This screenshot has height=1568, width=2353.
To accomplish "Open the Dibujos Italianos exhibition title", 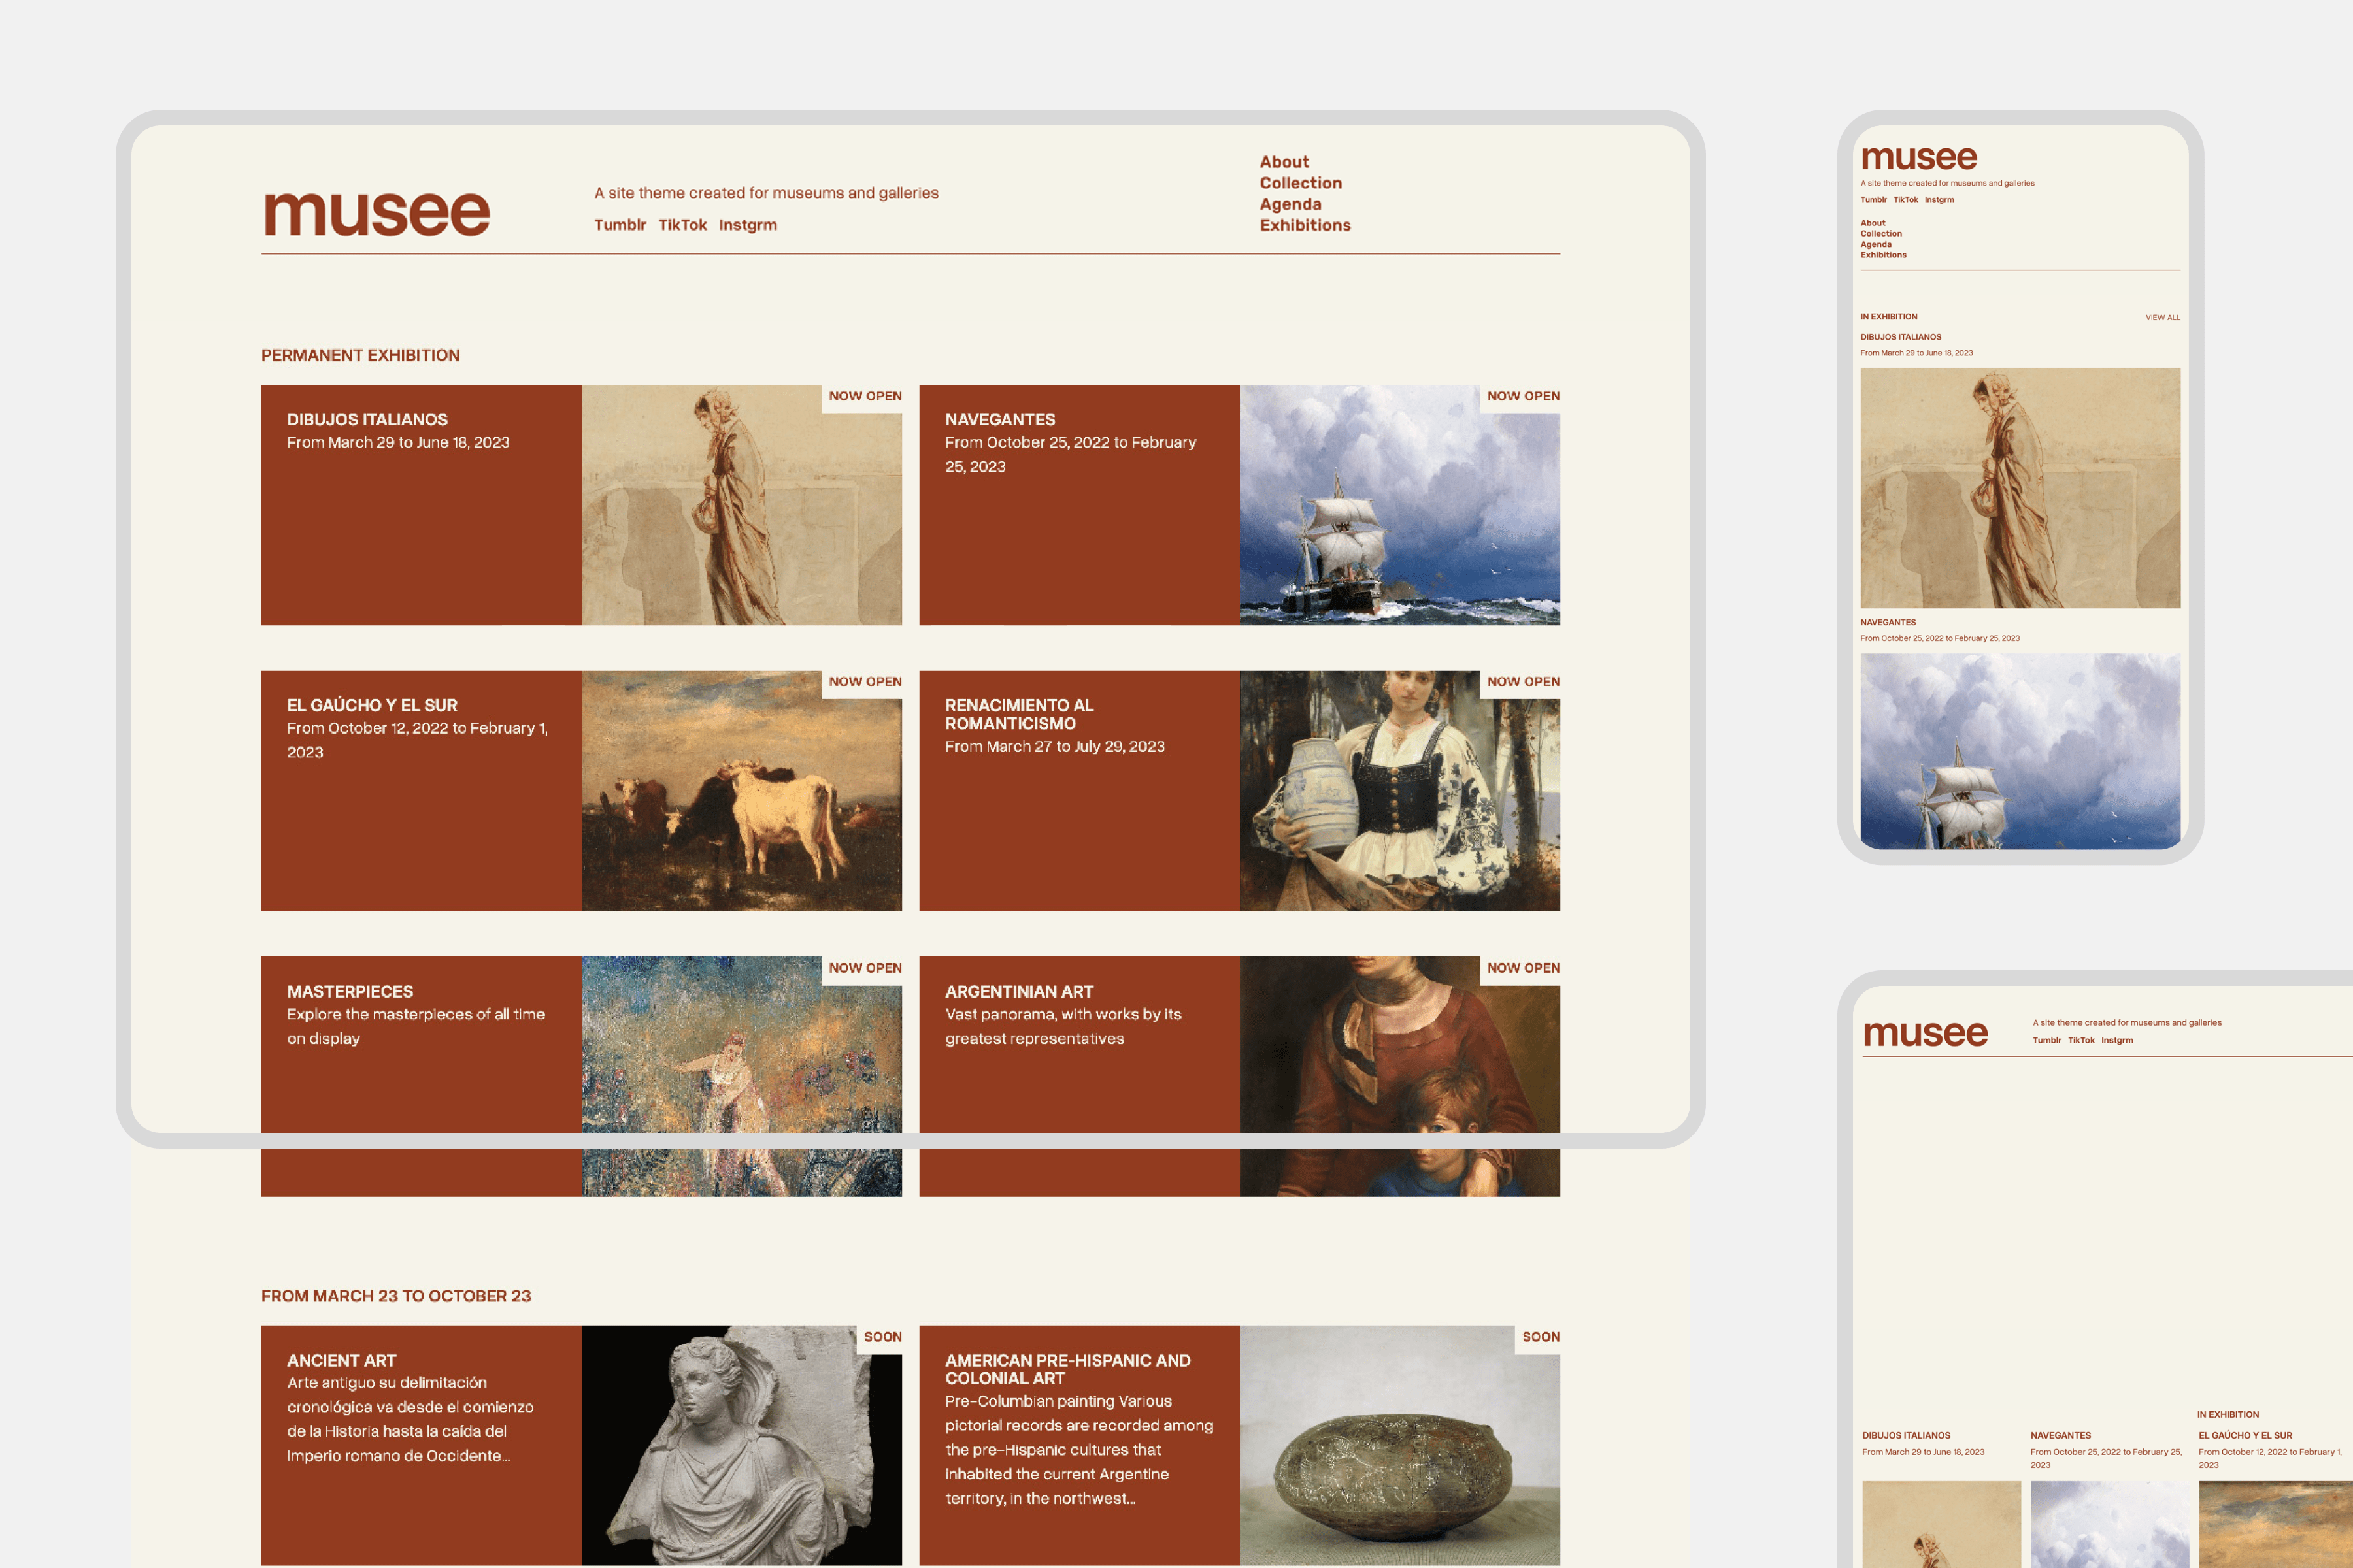I will 367,419.
